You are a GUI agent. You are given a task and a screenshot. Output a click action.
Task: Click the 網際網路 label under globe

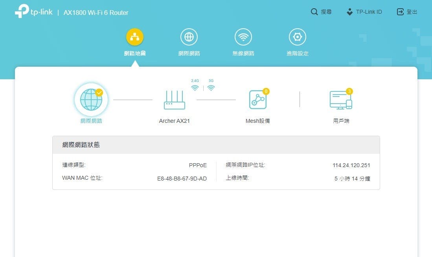click(91, 121)
